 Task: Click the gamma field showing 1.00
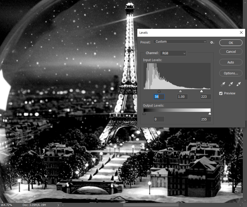[x=182, y=97]
